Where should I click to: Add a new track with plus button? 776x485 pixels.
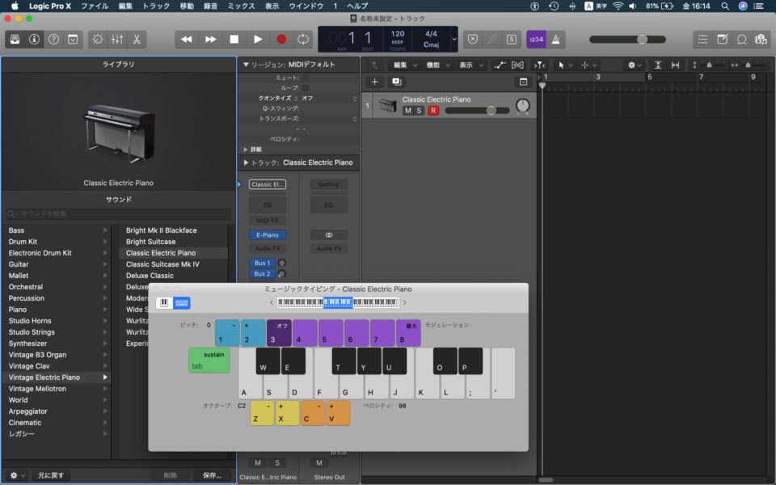[374, 82]
